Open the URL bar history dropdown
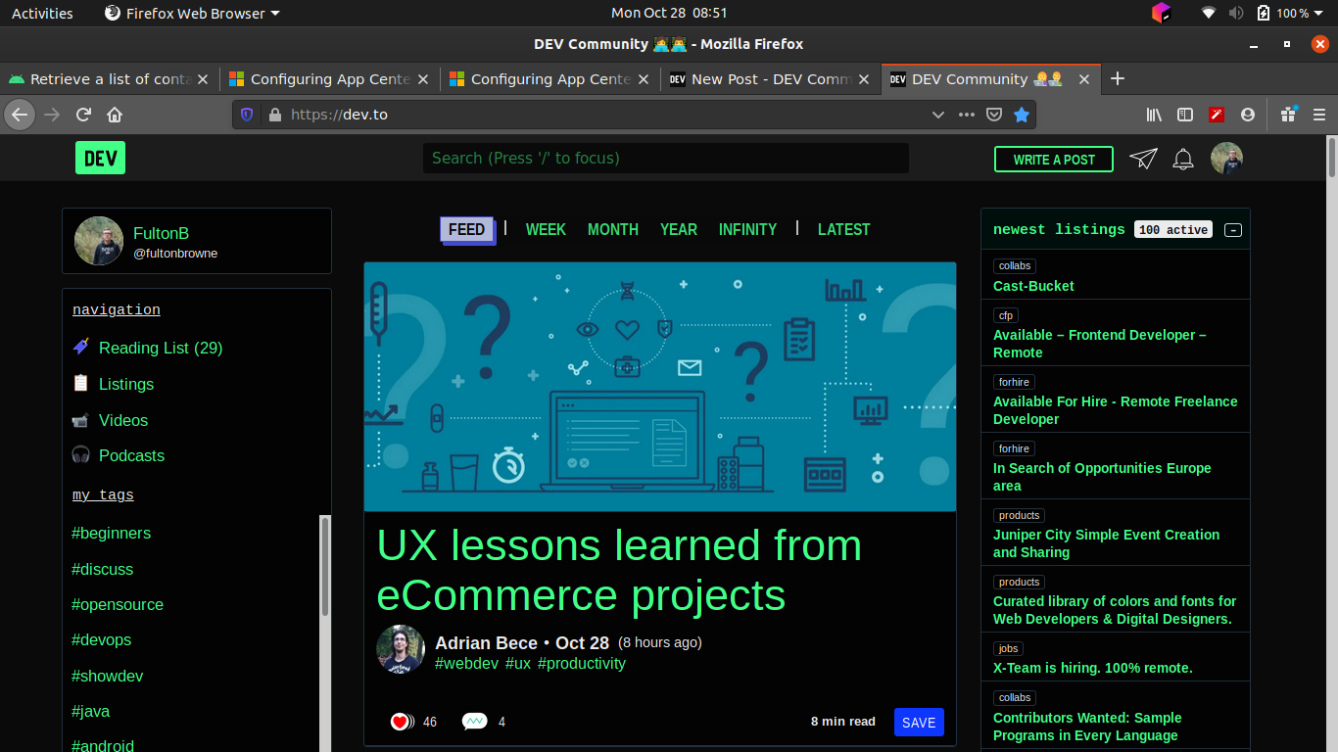 [937, 115]
